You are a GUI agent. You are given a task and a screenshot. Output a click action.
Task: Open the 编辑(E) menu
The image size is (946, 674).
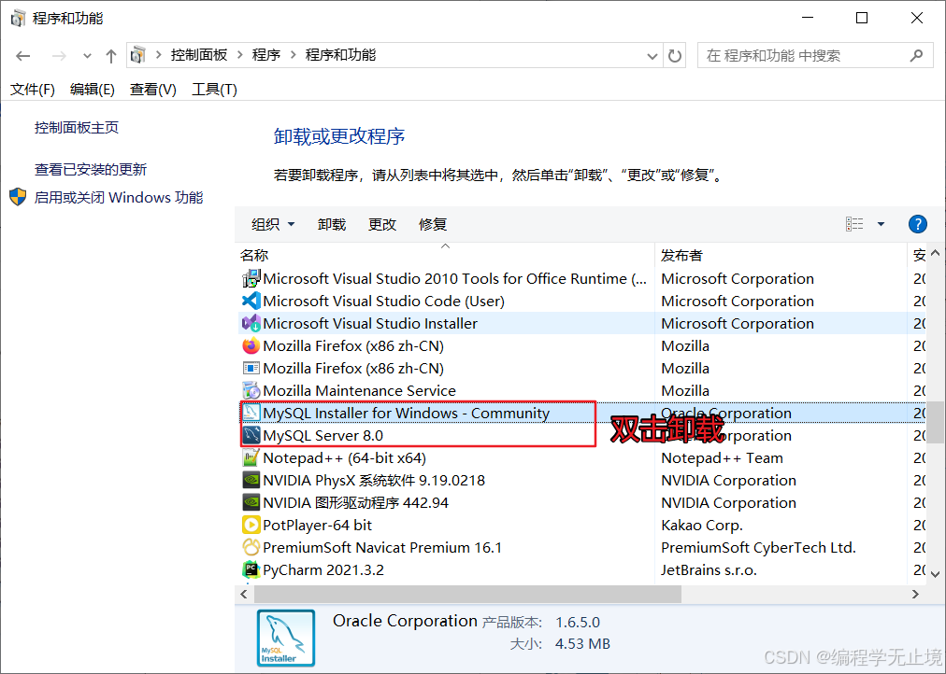(93, 89)
